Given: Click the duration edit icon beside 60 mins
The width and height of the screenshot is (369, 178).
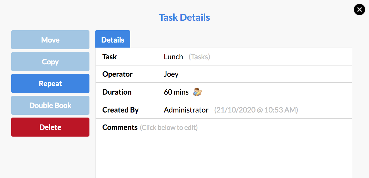Looking at the screenshot, I should click(198, 92).
